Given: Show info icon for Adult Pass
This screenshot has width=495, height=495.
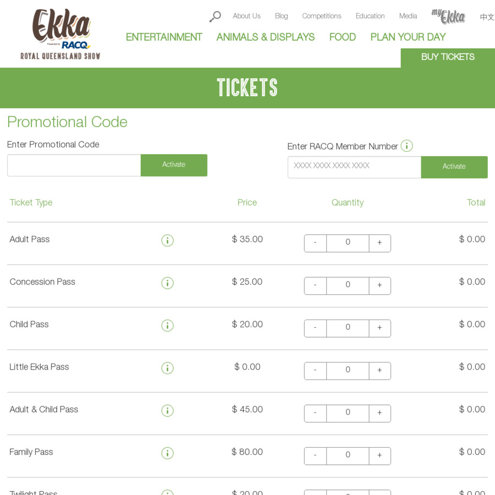Looking at the screenshot, I should [x=167, y=240].
